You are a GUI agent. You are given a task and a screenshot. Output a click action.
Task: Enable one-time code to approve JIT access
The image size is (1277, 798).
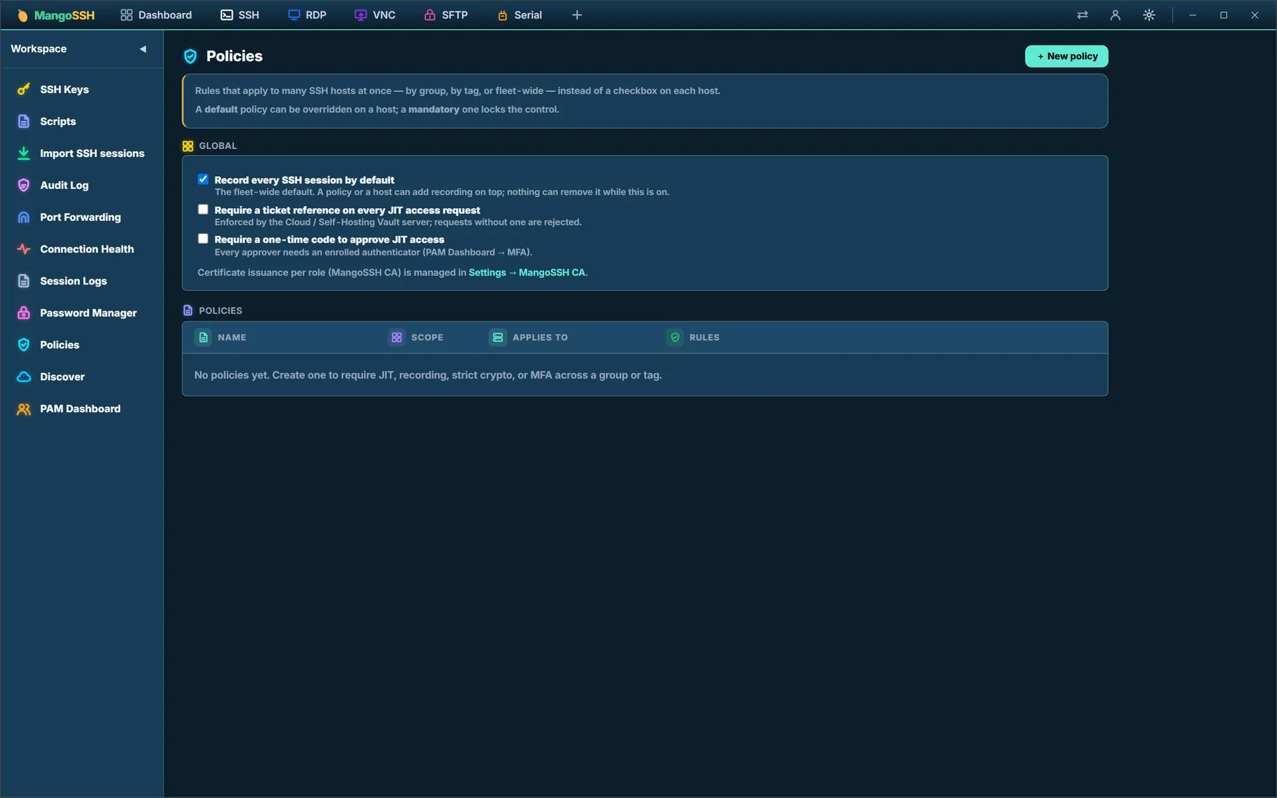(203, 238)
